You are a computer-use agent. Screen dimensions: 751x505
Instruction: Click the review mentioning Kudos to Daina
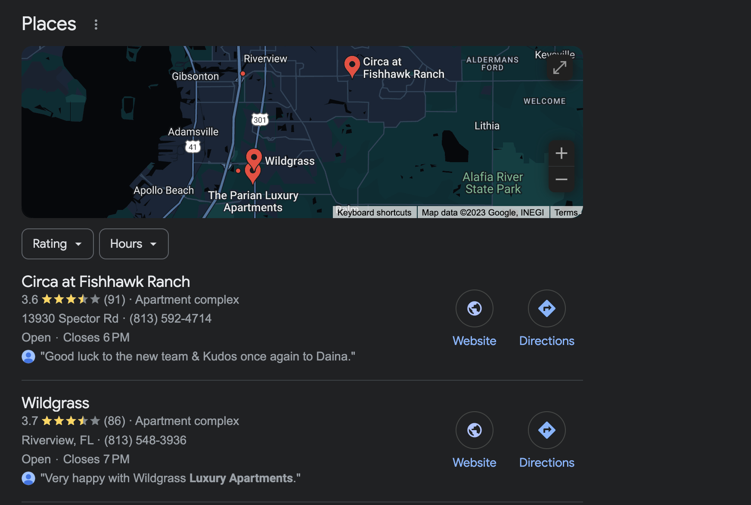(198, 357)
